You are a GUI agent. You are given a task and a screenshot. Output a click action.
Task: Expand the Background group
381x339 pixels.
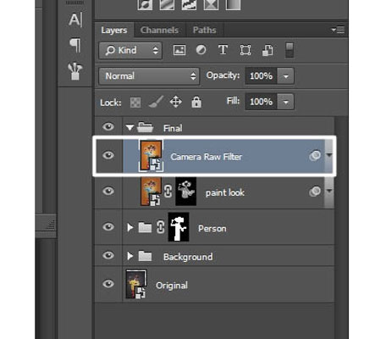(130, 256)
